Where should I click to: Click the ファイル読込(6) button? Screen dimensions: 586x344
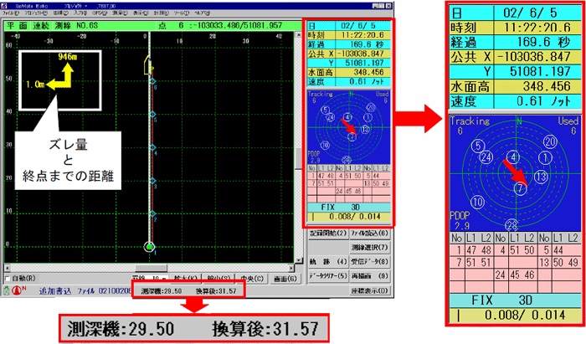370,234
